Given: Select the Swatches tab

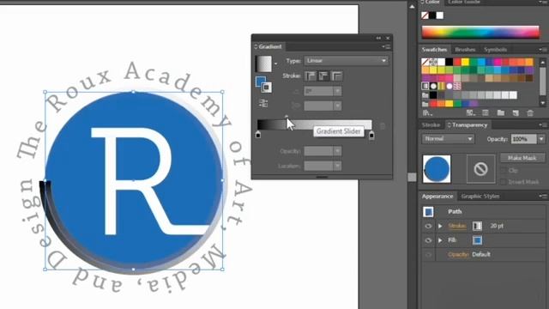Looking at the screenshot, I should [434, 50].
